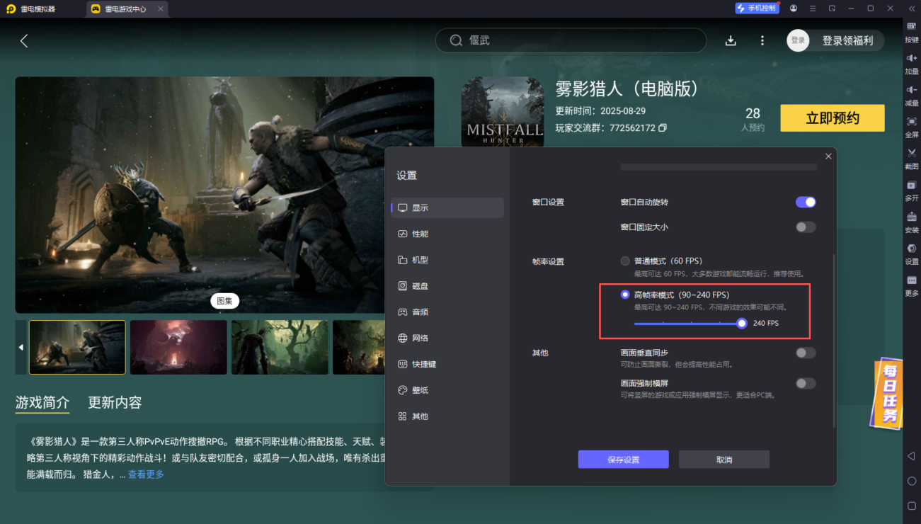This screenshot has height=524, width=921.
Task: Click the 240 FPS value label
Action: pos(766,324)
